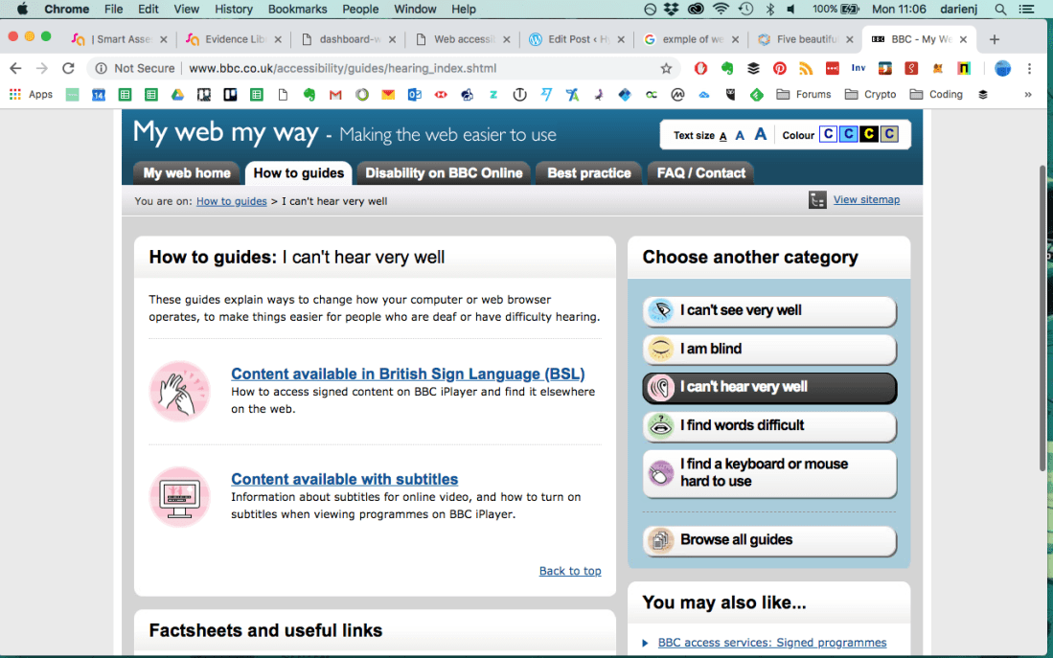
Task: Click the Browse all guides button
Action: [769, 540]
